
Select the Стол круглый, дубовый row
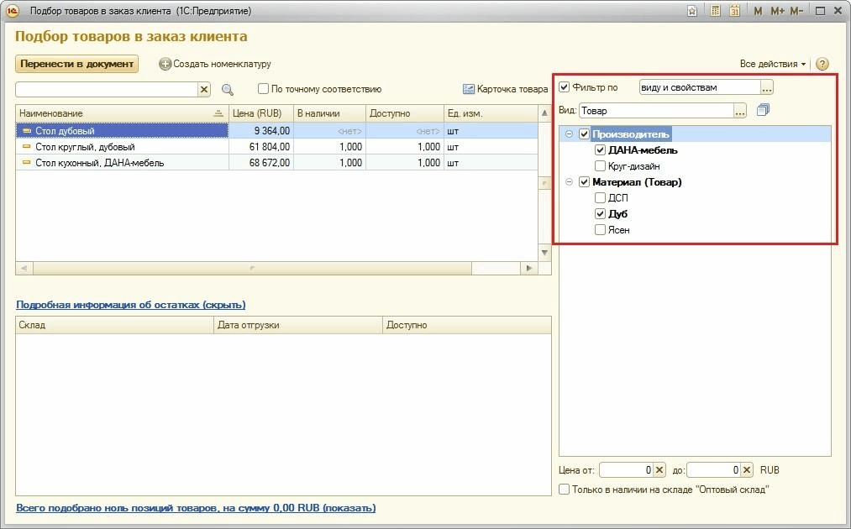(x=84, y=147)
